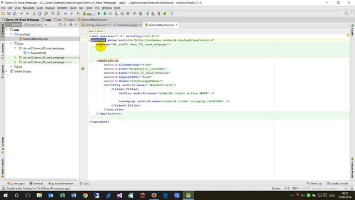
Task: Open the Terminal tool window
Action: pos(36,183)
